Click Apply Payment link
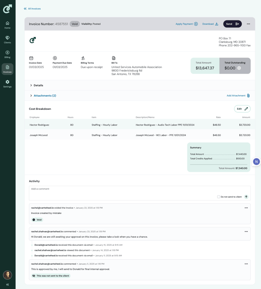Screen dimensions: 261x289 click(x=186, y=24)
